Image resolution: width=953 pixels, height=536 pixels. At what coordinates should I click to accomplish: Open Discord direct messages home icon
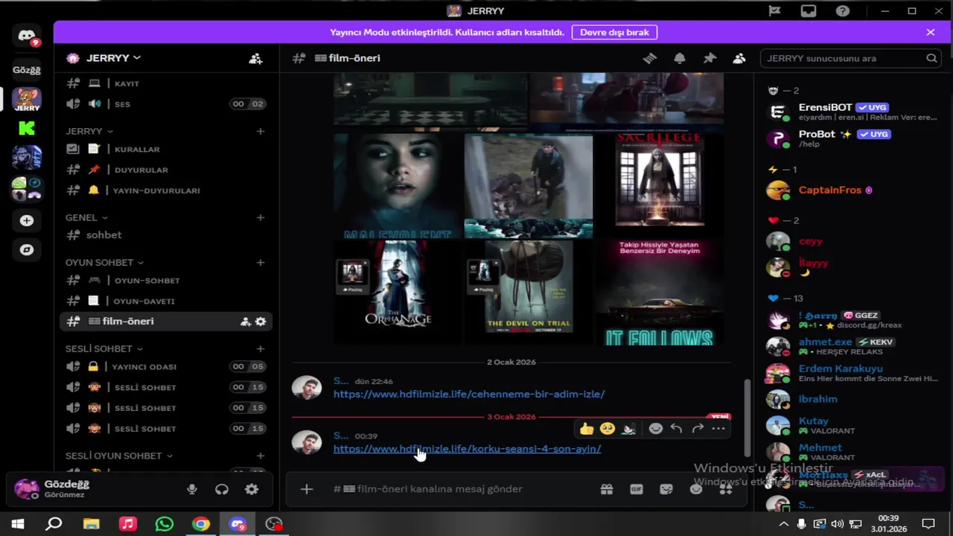27,36
